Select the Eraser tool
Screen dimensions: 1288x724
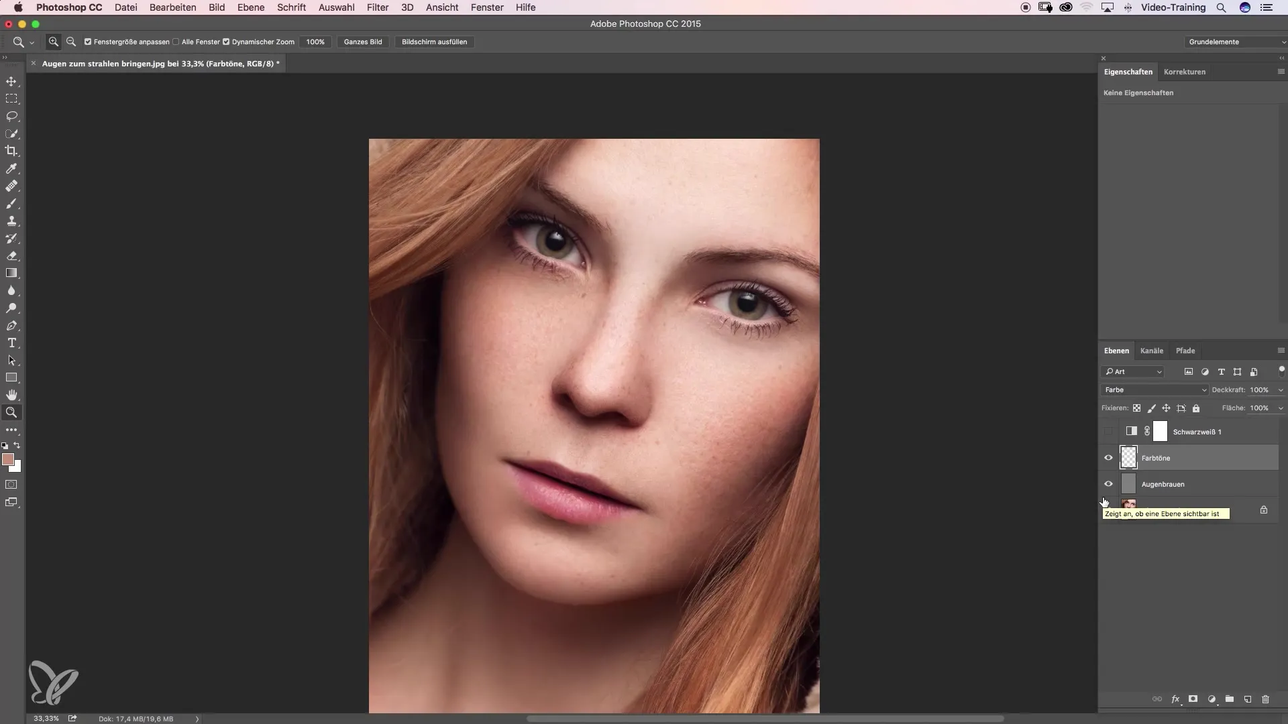click(x=11, y=255)
